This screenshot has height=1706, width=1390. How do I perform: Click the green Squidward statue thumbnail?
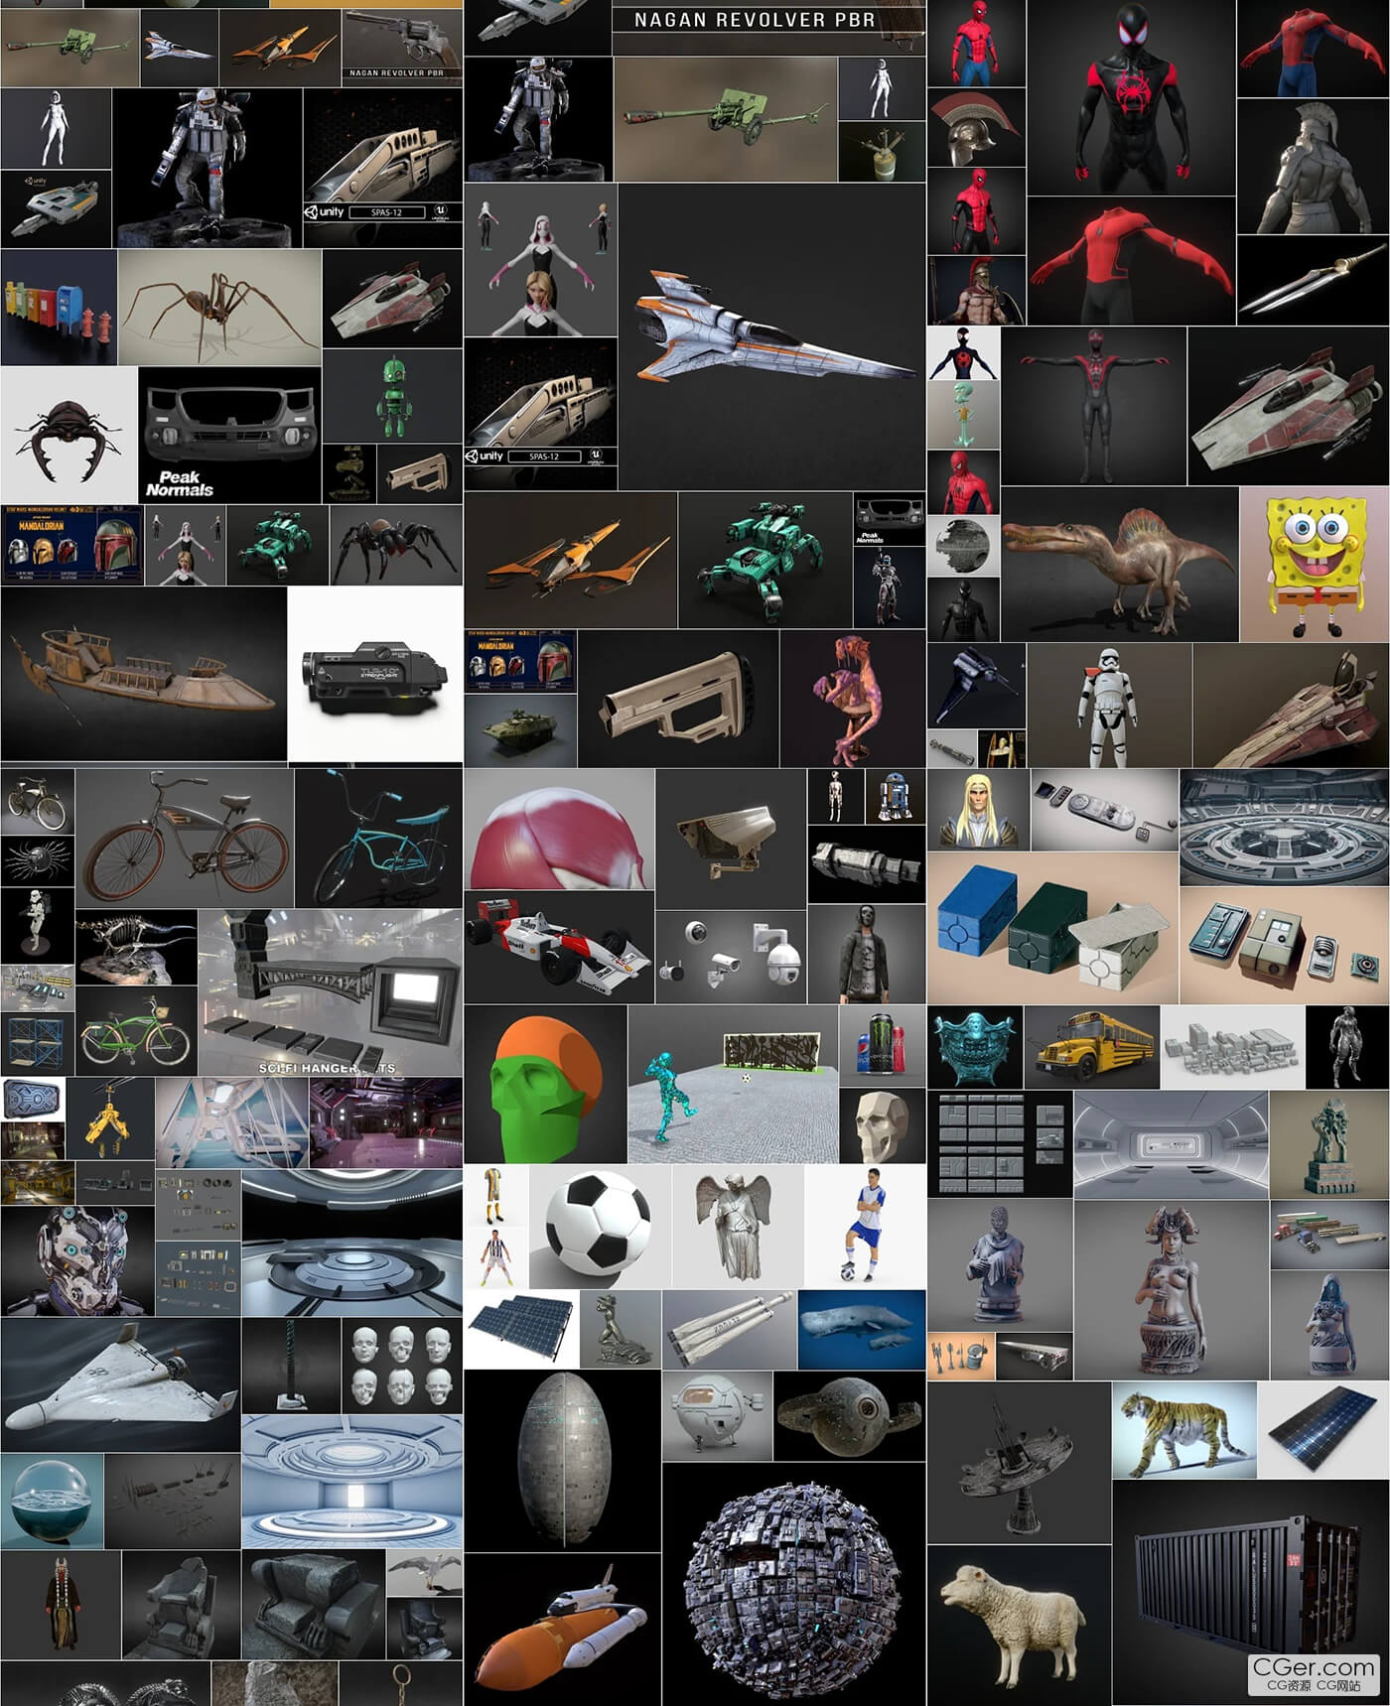click(x=963, y=415)
